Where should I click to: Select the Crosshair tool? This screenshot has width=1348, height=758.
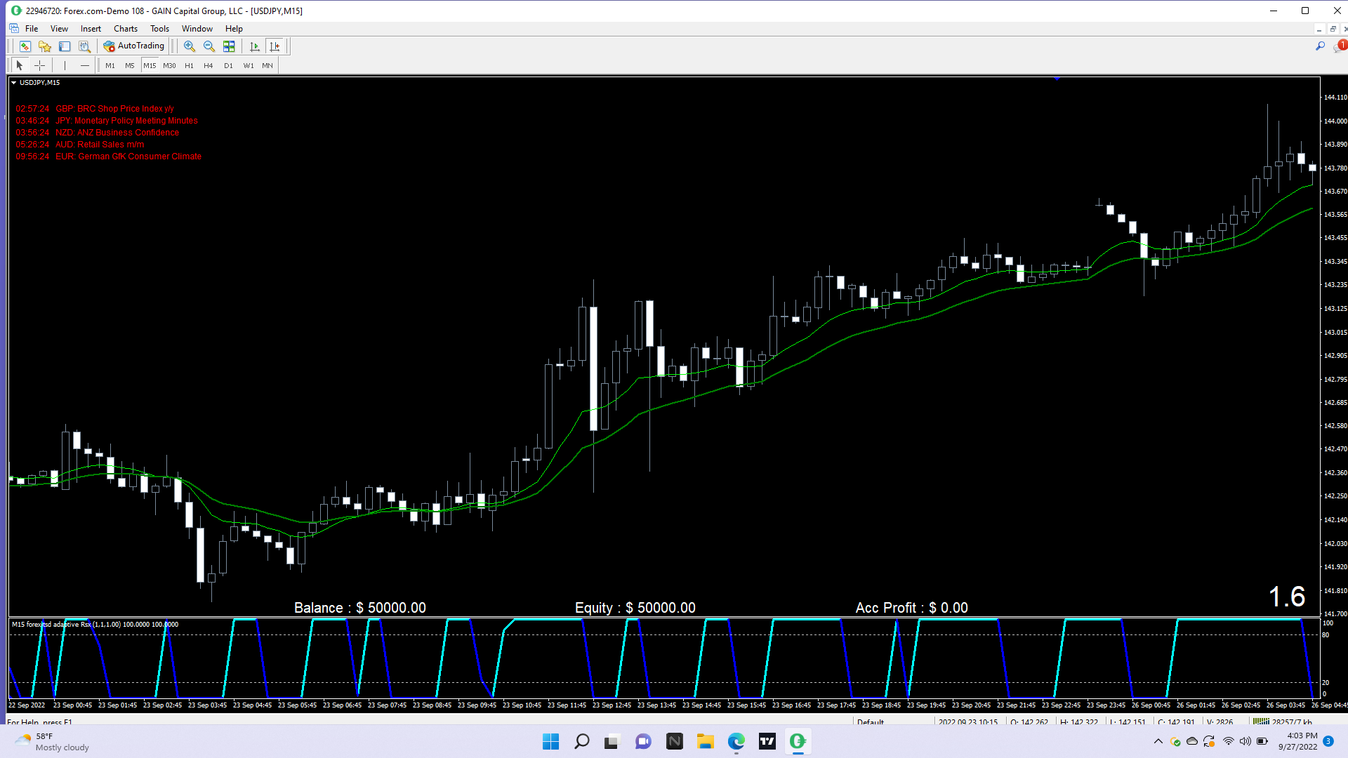click(40, 65)
